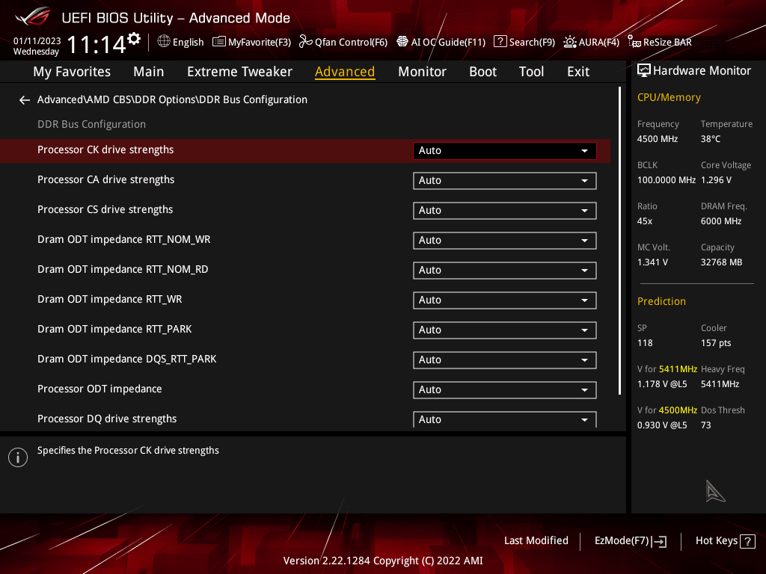Click the CPU/Memory section heading

(x=669, y=98)
